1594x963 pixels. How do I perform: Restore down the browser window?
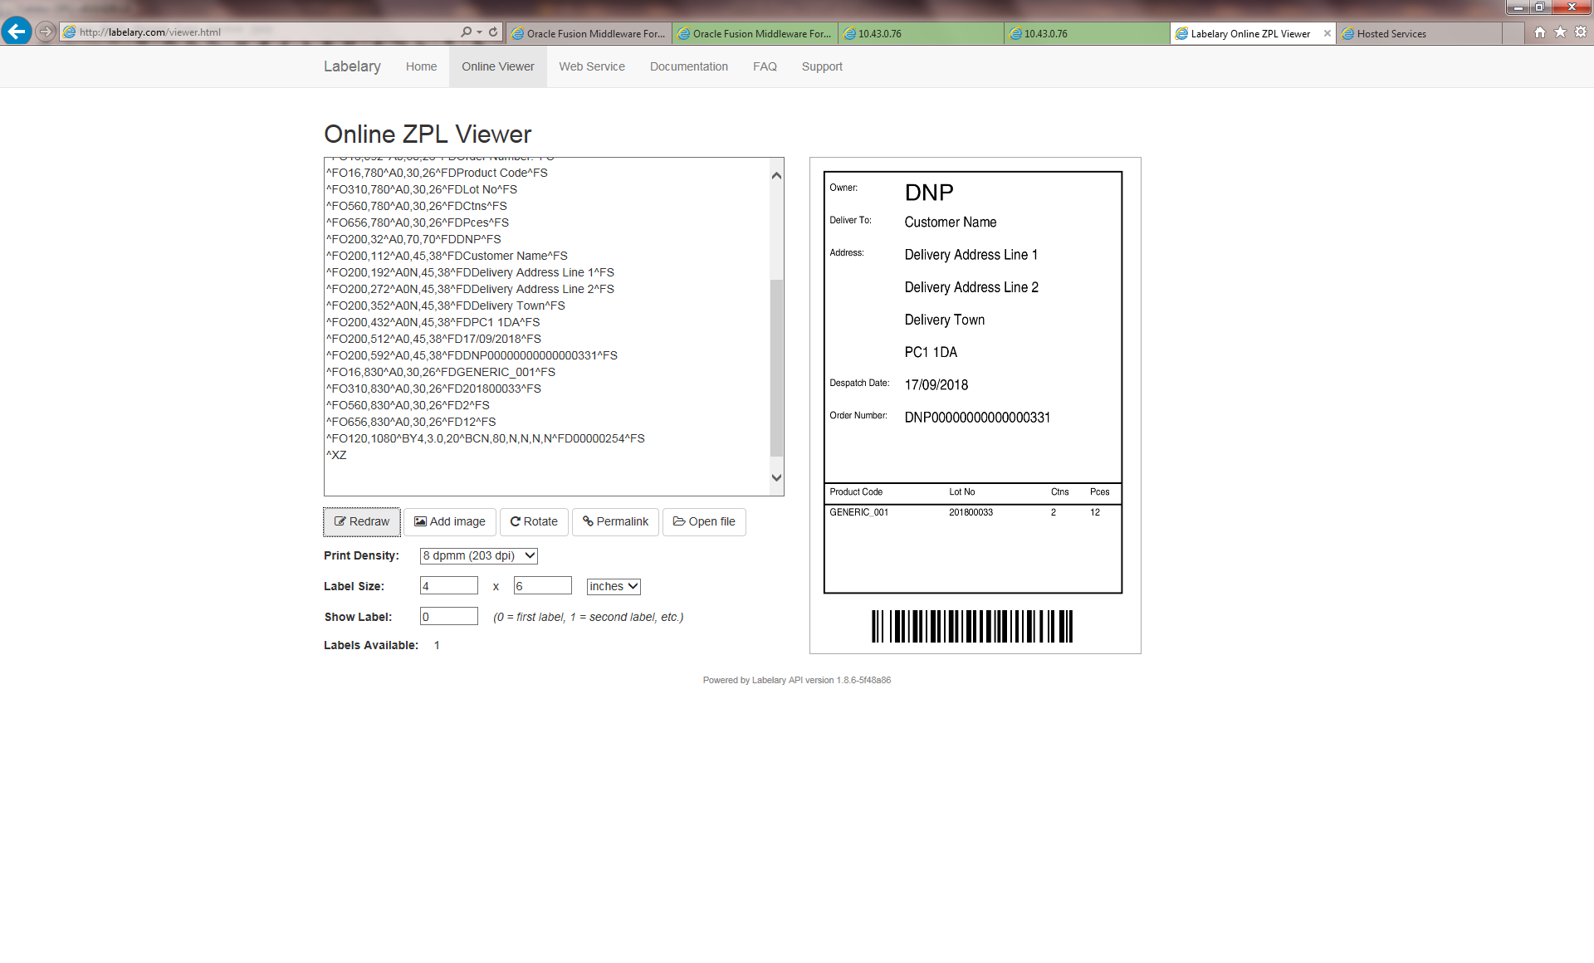pos(1539,7)
